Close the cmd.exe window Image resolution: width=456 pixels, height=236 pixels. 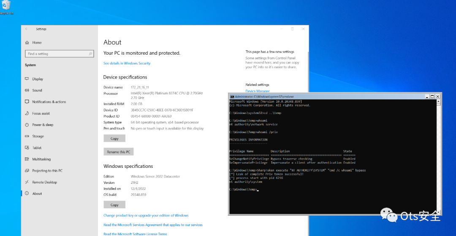pyautogui.click(x=438, y=97)
